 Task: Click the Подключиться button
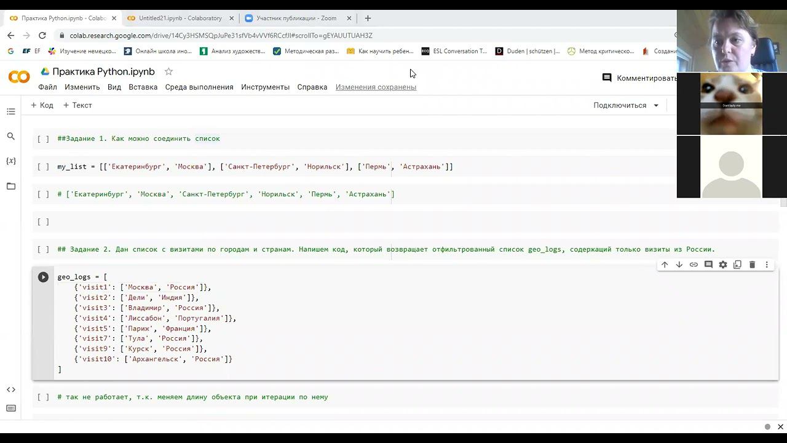(620, 105)
